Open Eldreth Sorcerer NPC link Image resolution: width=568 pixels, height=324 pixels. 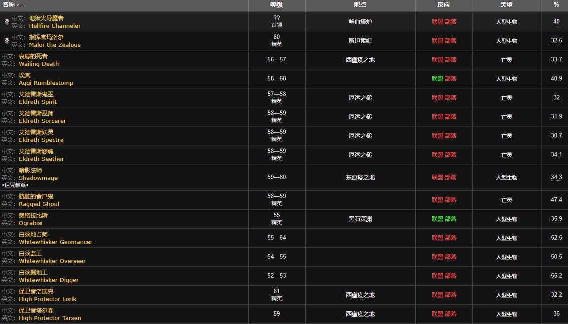pos(42,121)
